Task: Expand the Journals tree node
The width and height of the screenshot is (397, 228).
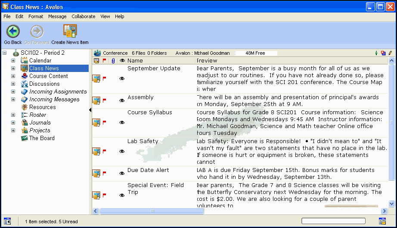Action: (13, 123)
